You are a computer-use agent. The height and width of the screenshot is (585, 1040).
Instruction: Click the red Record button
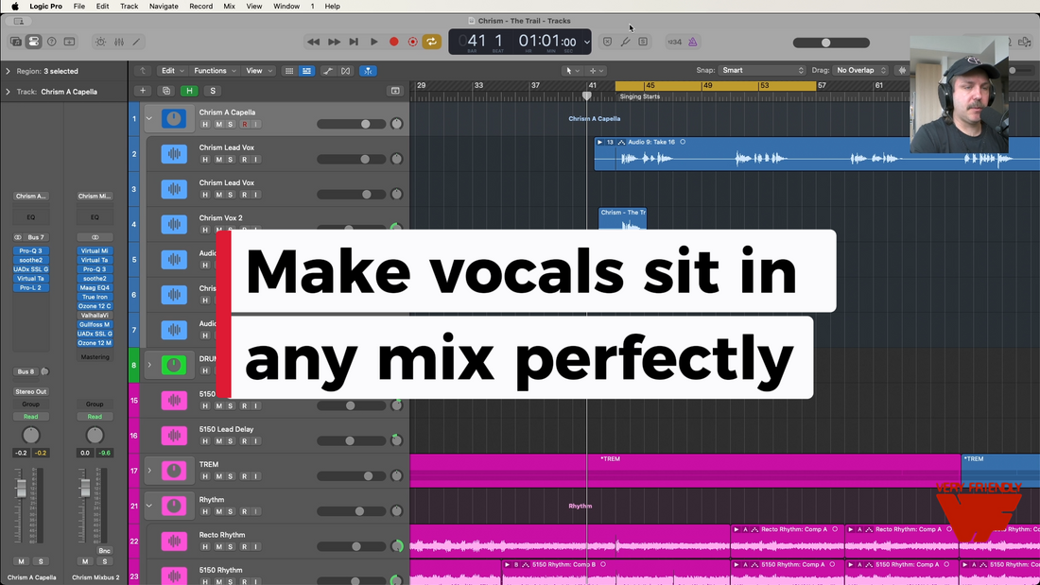(394, 42)
